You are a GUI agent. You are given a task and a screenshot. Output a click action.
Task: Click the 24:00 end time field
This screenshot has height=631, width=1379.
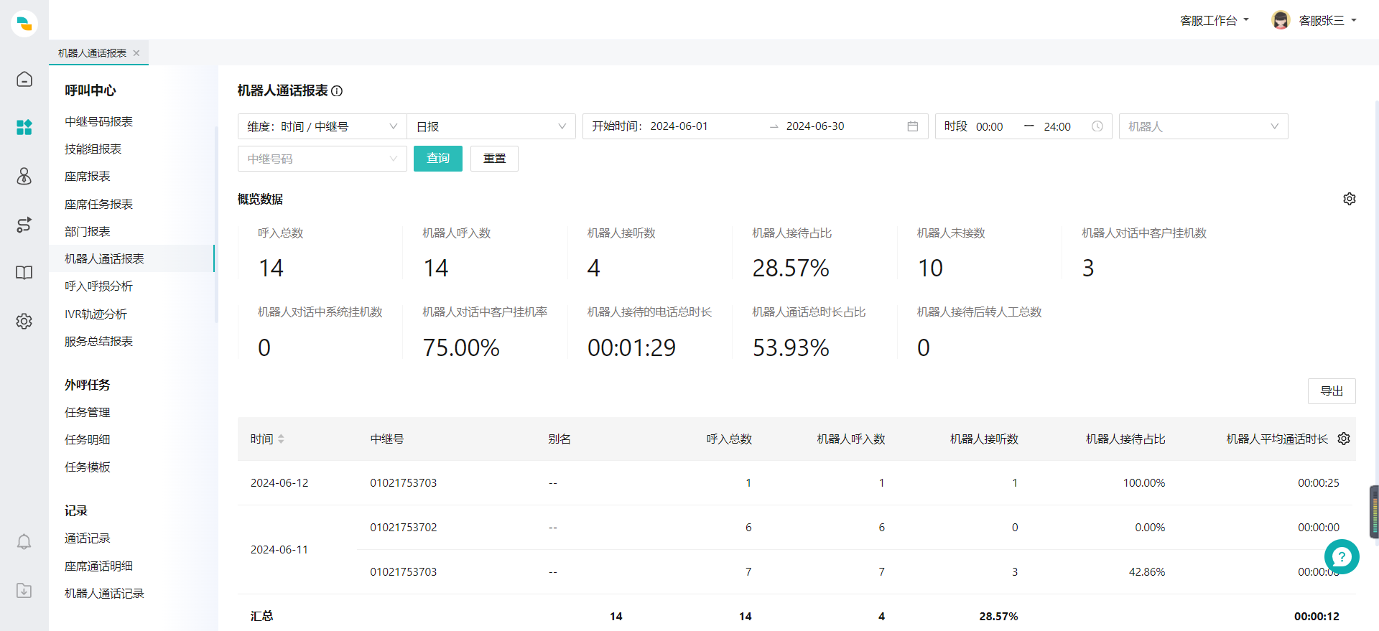1057,127
